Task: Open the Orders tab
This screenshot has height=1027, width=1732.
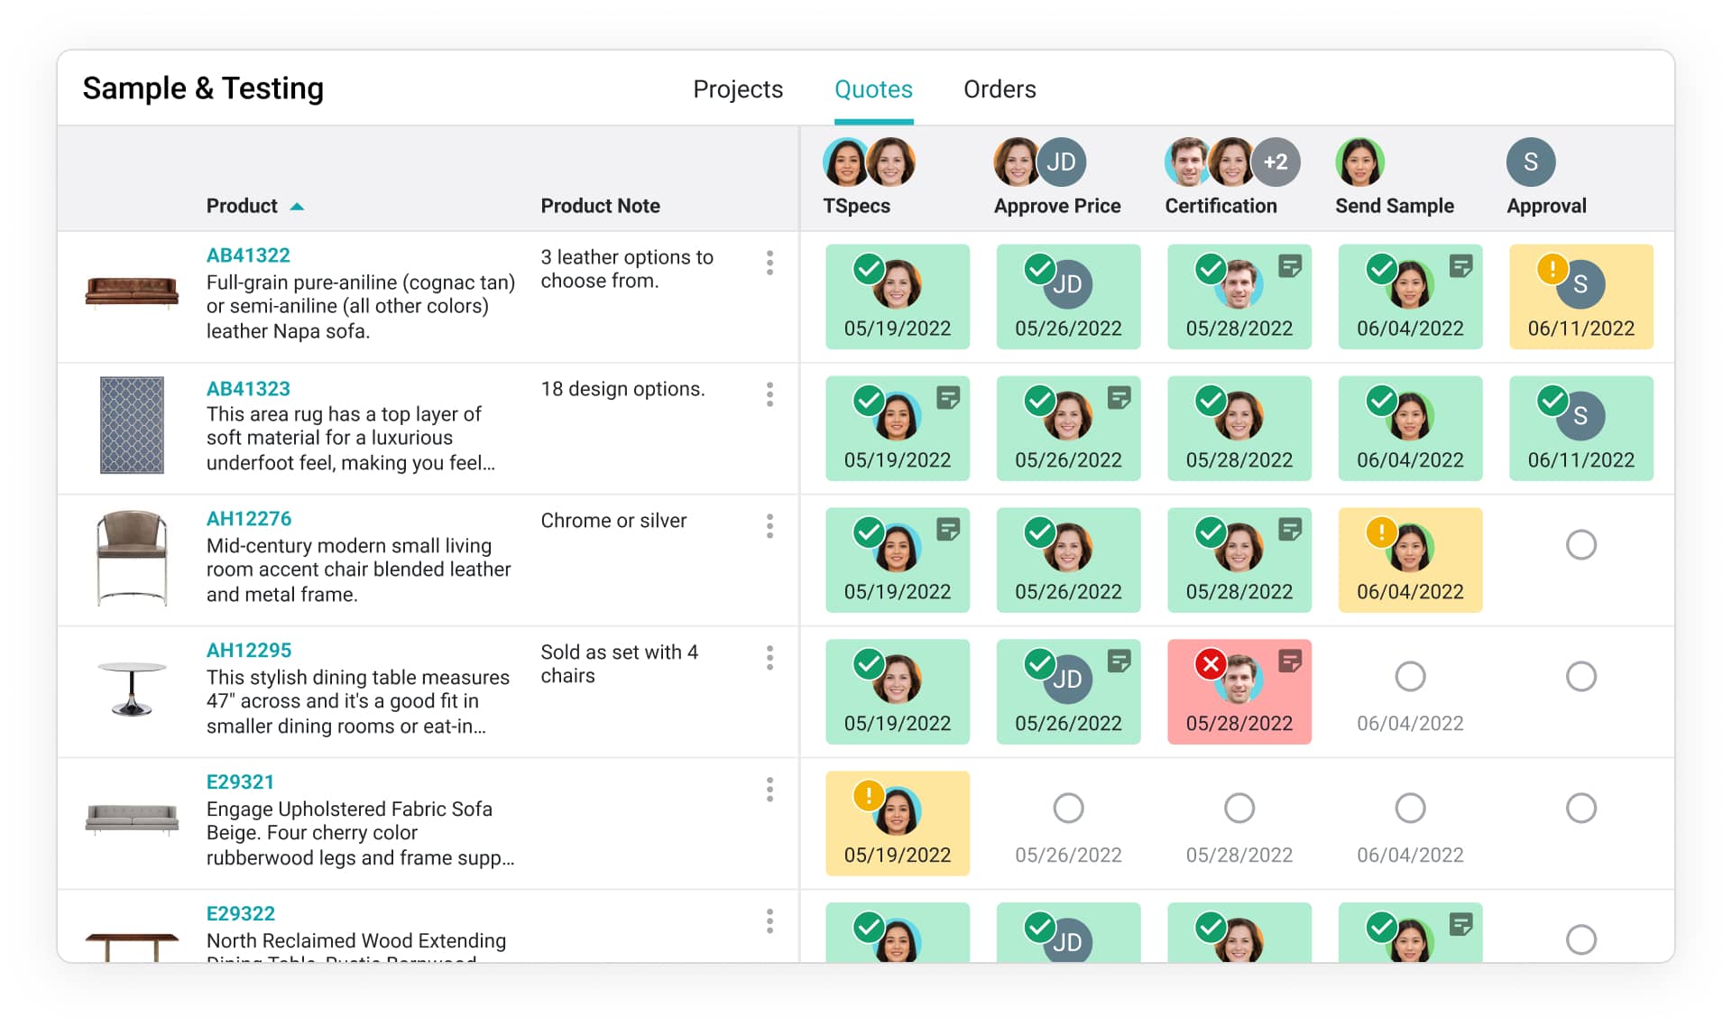Action: [x=1000, y=89]
